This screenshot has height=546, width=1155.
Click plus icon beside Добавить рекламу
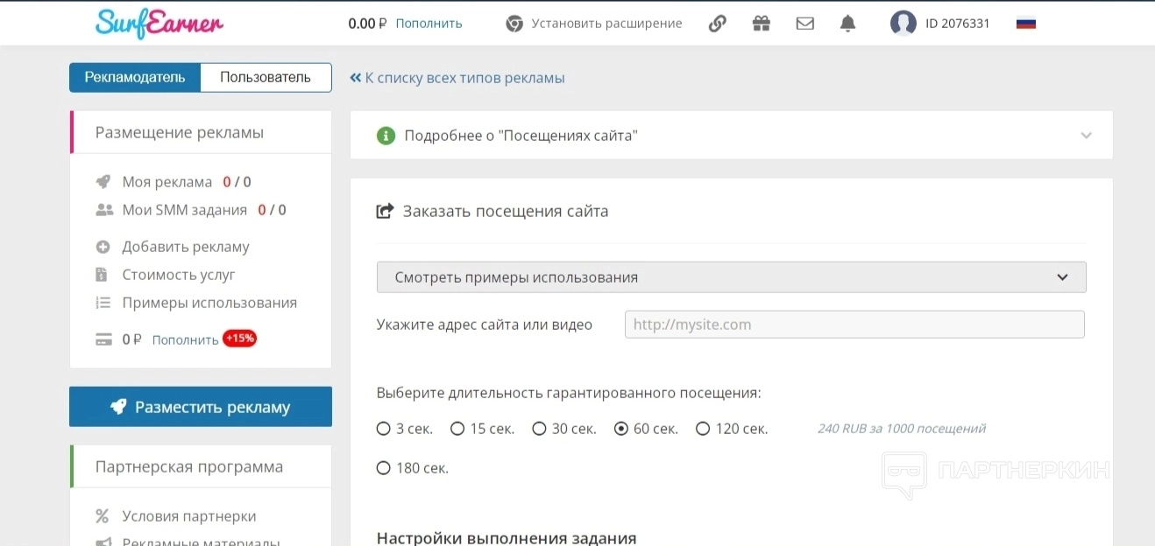pyautogui.click(x=103, y=247)
